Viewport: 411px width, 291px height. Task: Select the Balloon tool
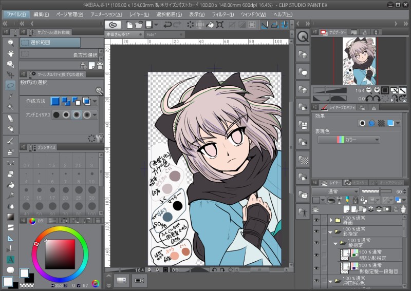(10, 270)
